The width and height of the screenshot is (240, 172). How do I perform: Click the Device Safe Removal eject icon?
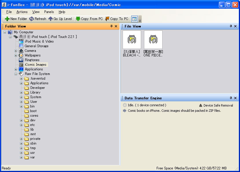tap(201, 105)
